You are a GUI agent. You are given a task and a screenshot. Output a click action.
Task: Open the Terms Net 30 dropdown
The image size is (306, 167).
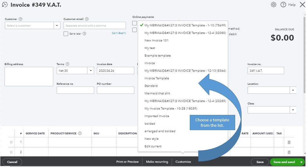point(91,70)
